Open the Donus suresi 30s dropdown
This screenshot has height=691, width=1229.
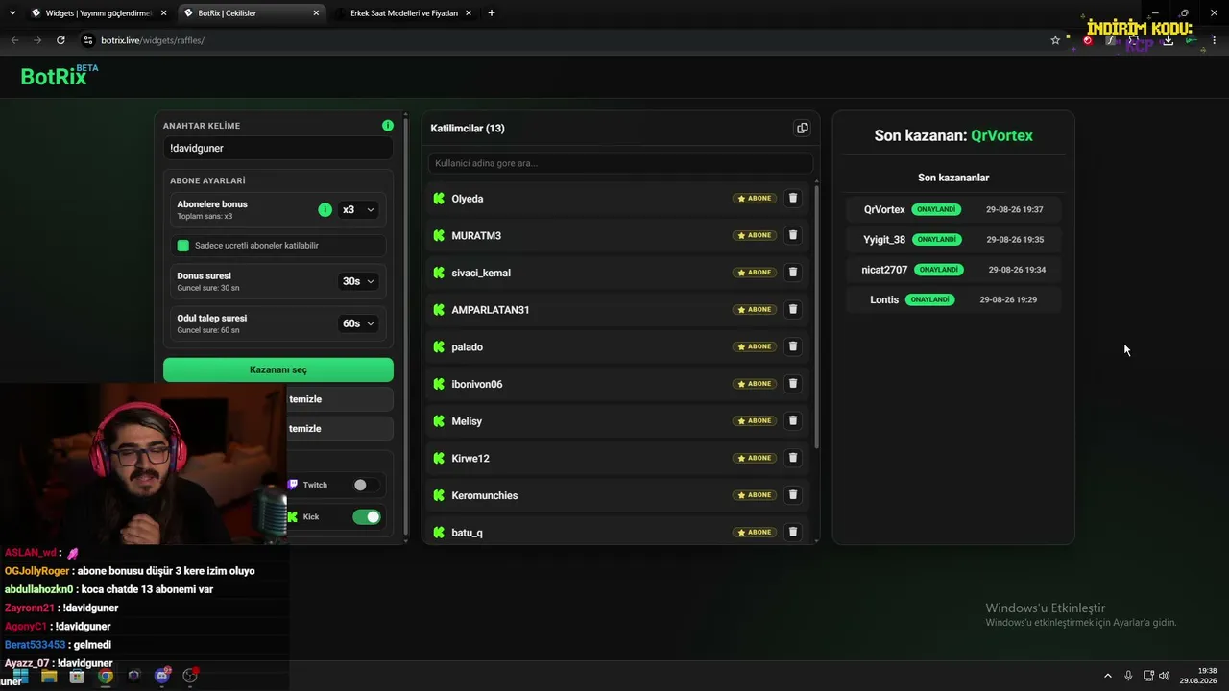tap(358, 281)
